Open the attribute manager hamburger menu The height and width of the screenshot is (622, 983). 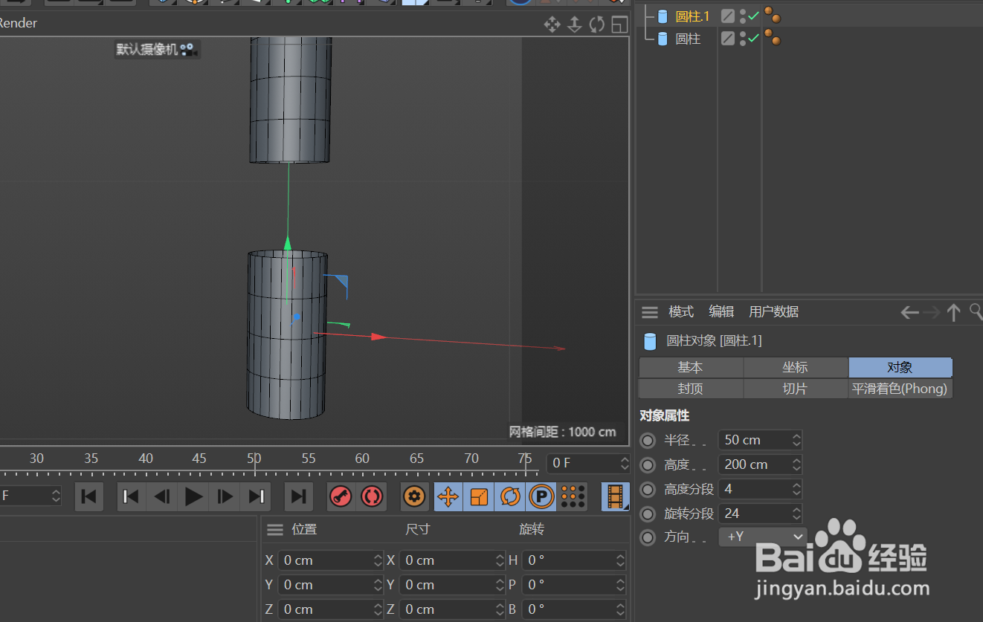(650, 312)
